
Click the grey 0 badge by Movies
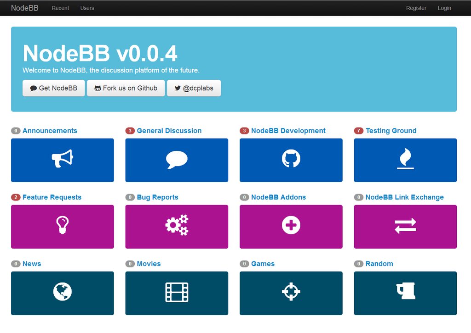pyautogui.click(x=130, y=264)
